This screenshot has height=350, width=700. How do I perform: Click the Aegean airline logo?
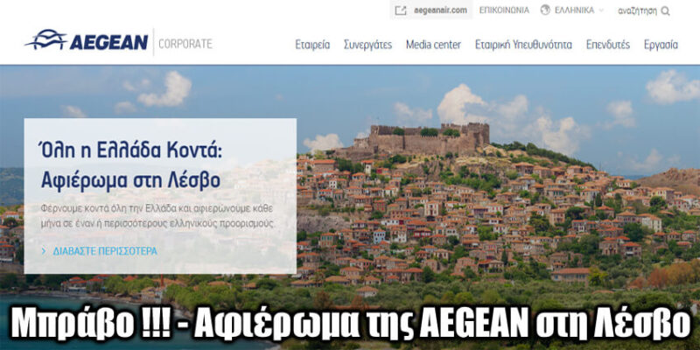(x=87, y=40)
